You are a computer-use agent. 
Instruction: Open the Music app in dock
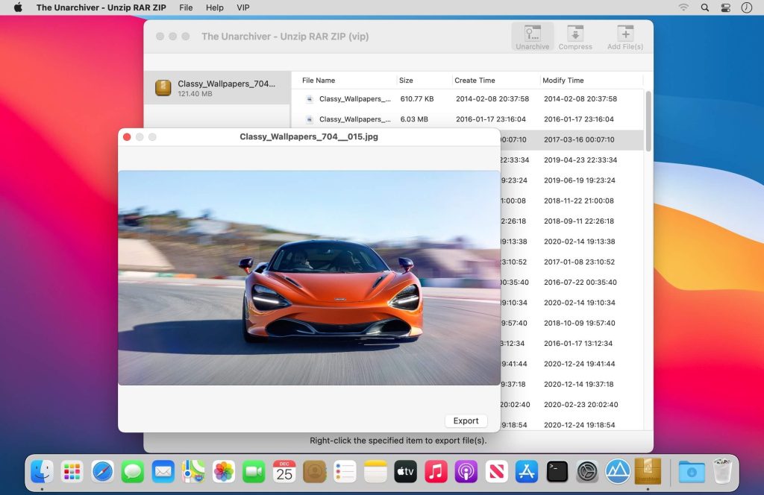[x=436, y=471]
